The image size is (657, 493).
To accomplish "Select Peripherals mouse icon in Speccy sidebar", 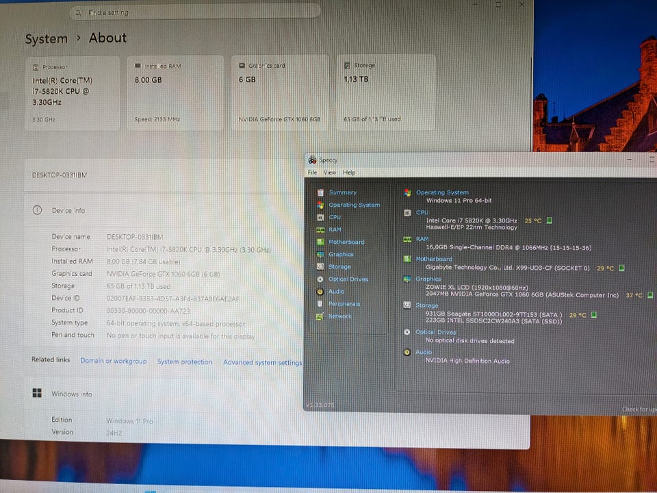I will (x=320, y=304).
